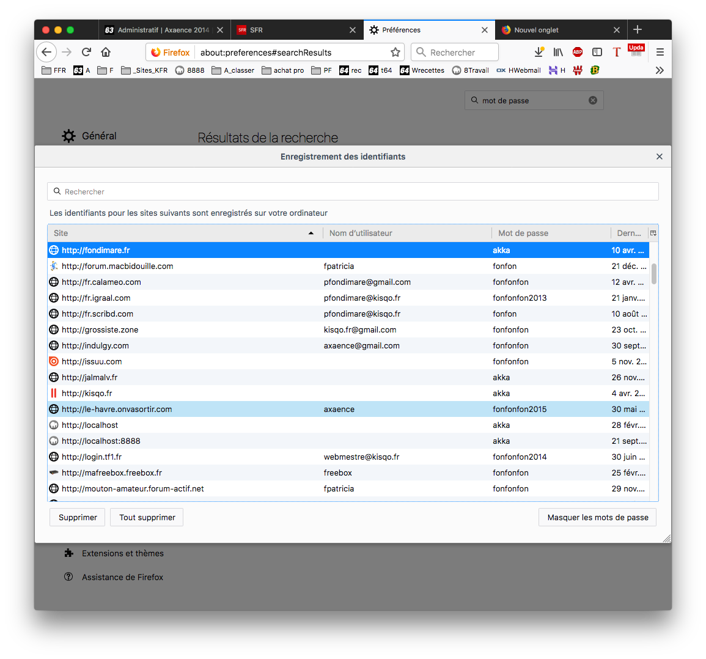Screen dimensions: 706x659
Task: Switch to the SFR tab
Action: [296, 30]
